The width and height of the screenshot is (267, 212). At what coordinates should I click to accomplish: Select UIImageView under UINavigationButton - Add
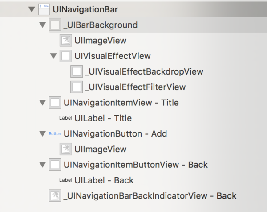point(101,149)
